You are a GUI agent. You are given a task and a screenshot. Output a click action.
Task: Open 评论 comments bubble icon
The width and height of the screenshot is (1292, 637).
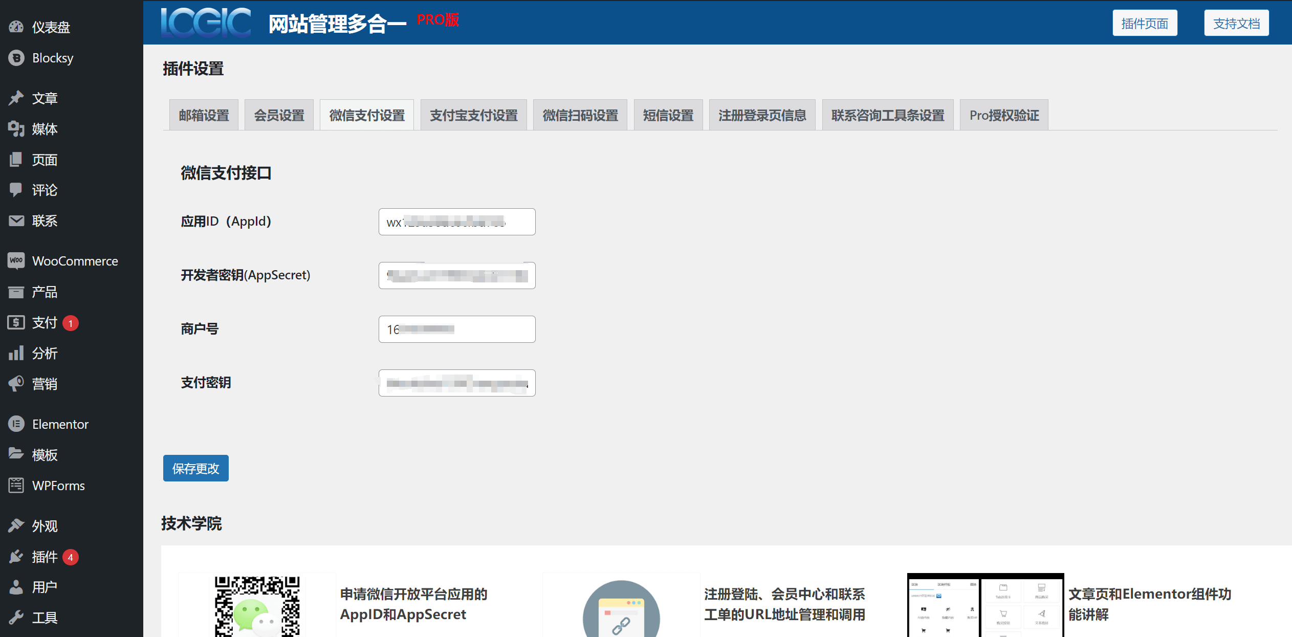16,190
